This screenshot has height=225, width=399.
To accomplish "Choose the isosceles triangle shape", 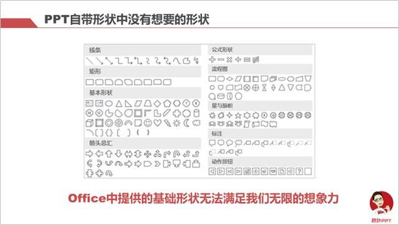I will click(119, 103).
